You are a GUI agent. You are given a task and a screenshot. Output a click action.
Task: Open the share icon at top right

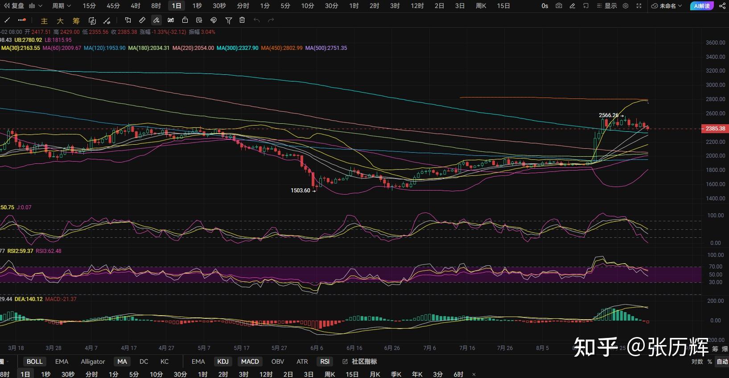click(x=722, y=6)
